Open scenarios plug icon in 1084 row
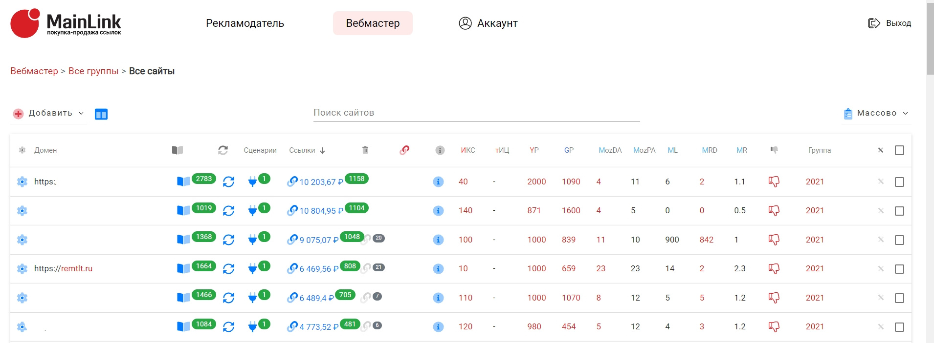 252,326
